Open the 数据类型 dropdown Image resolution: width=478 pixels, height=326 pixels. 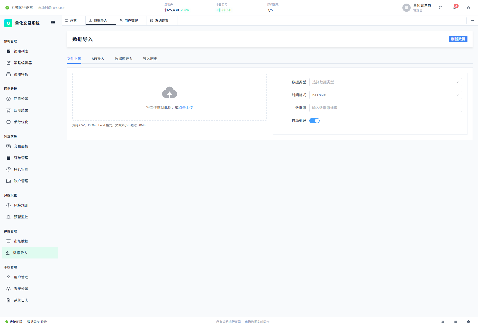(385, 82)
